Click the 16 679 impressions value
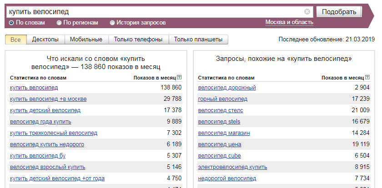Viewport: 382px width, 188px height. (x=361, y=121)
